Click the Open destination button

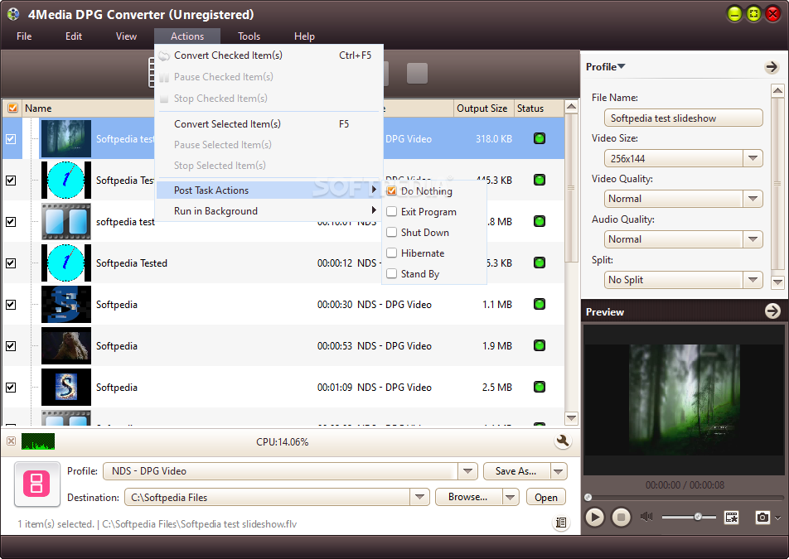[x=546, y=497]
